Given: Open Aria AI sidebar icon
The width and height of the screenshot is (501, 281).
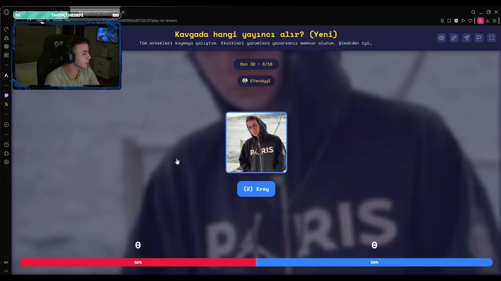Looking at the screenshot, I should click(6, 75).
